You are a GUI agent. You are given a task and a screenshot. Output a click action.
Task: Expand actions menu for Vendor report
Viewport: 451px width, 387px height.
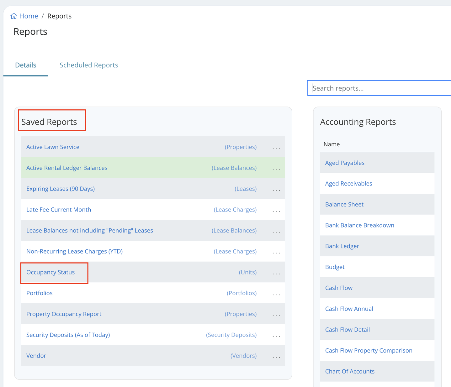[276, 356]
